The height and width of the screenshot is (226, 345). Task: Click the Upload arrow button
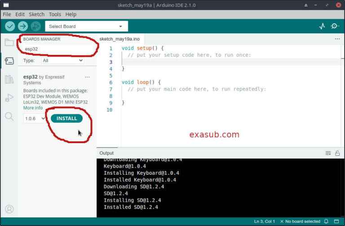23,26
